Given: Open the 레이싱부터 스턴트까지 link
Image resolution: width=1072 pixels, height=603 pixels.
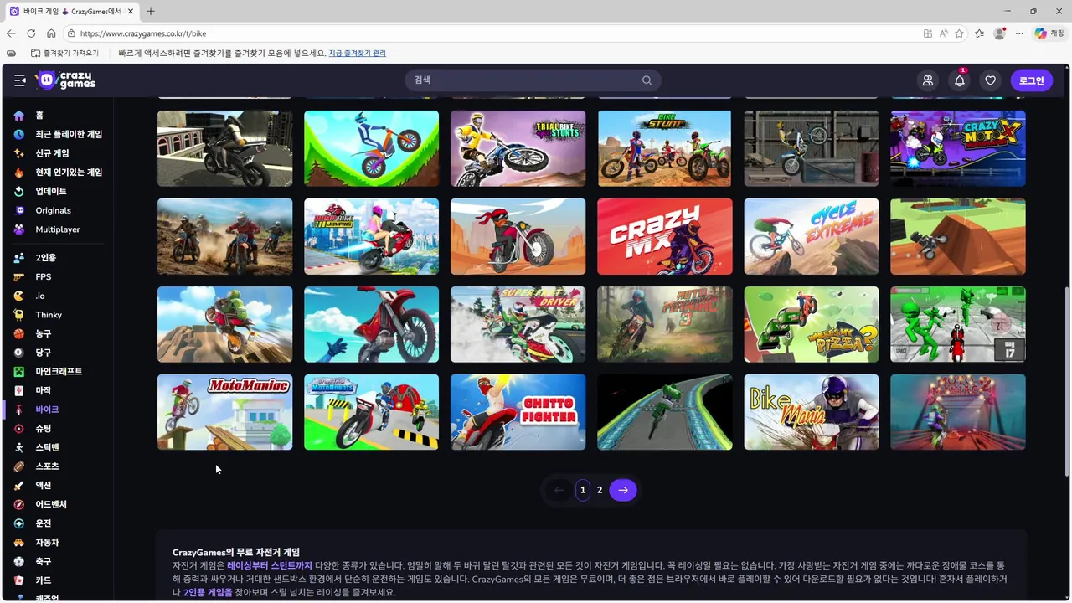Looking at the screenshot, I should 270,565.
